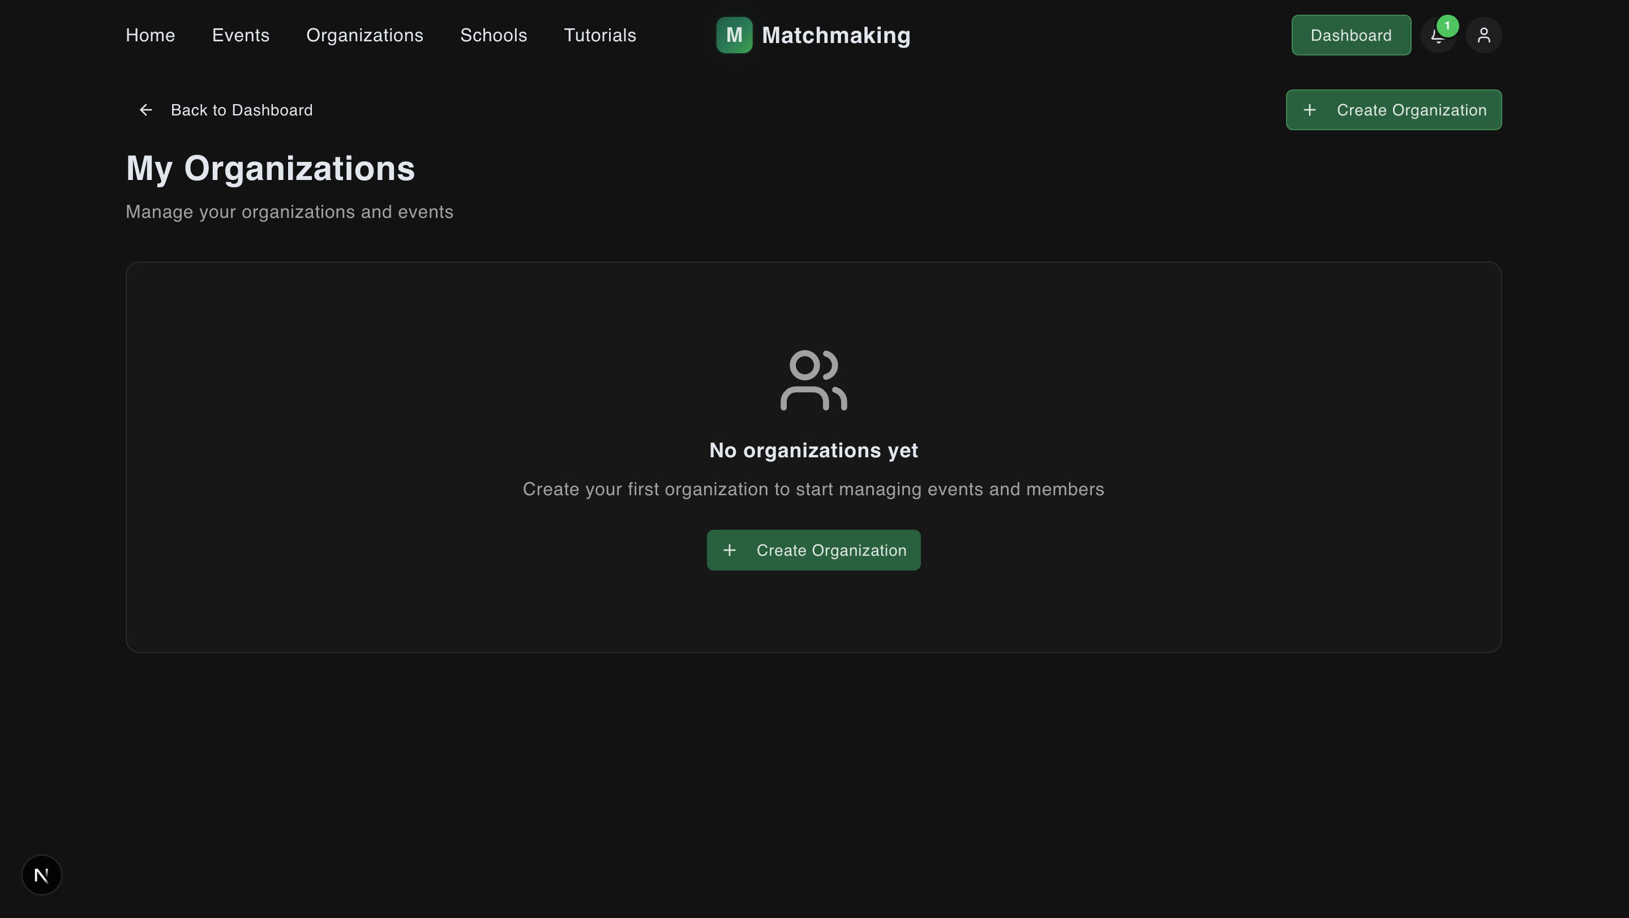
Task: Click the left arrow beside Back to Dashboard
Action: pos(145,110)
